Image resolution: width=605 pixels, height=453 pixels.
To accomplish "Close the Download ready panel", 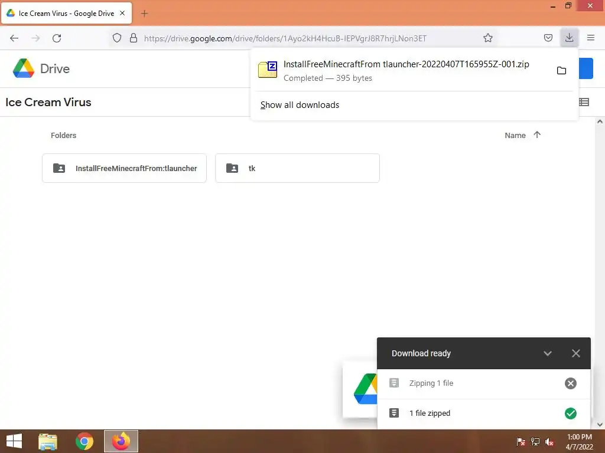I will [576, 353].
